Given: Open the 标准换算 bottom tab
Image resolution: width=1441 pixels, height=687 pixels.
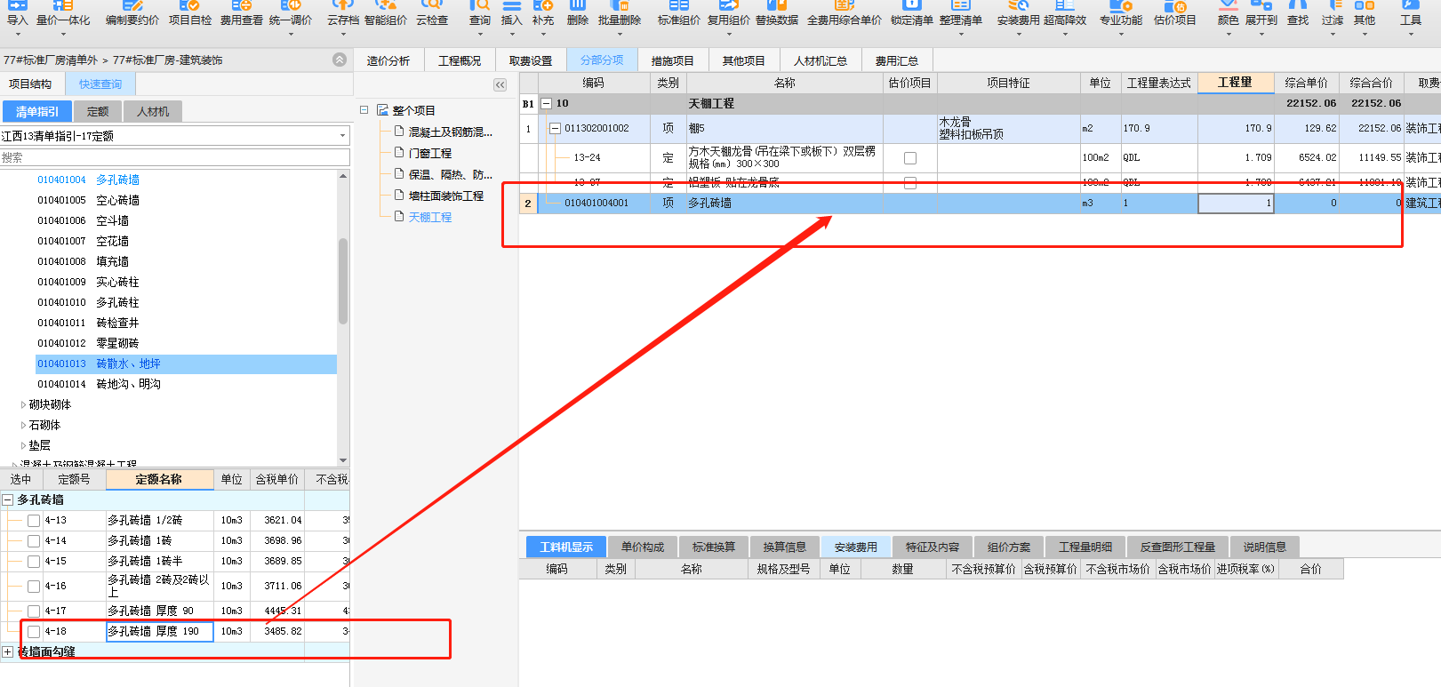Looking at the screenshot, I should tap(714, 547).
